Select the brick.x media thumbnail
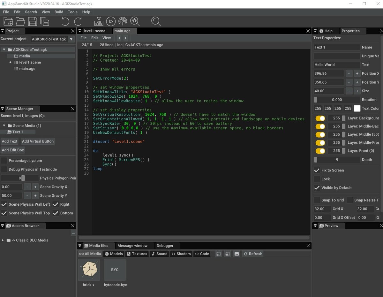The width and height of the screenshot is (383, 297). coord(89,270)
